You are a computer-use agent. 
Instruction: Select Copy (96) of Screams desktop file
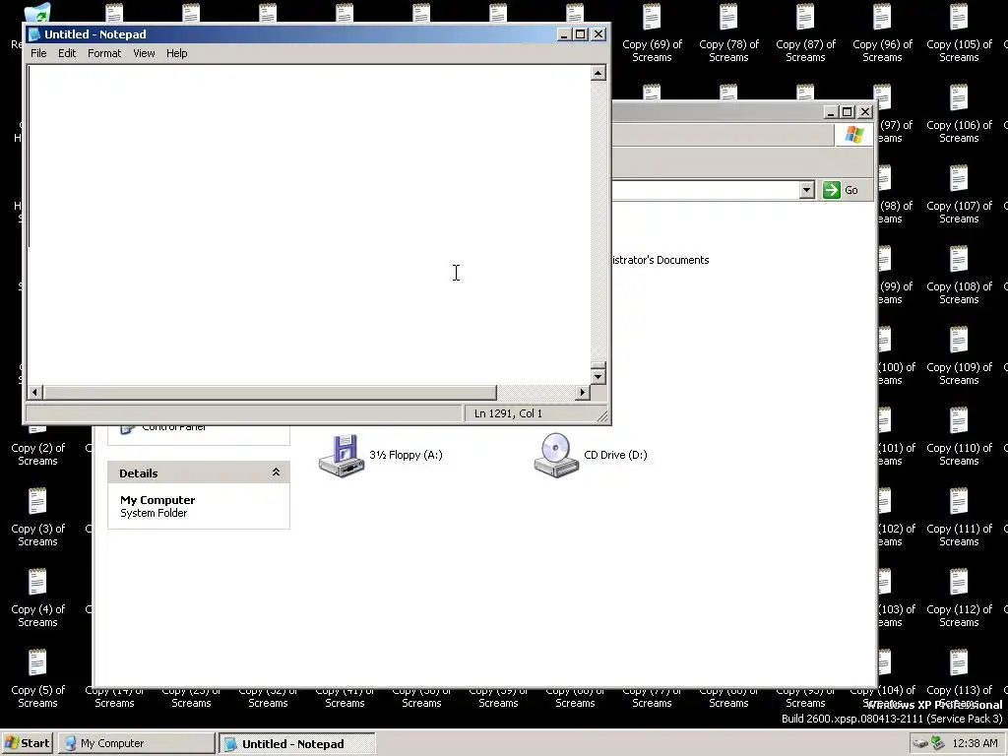click(882, 32)
